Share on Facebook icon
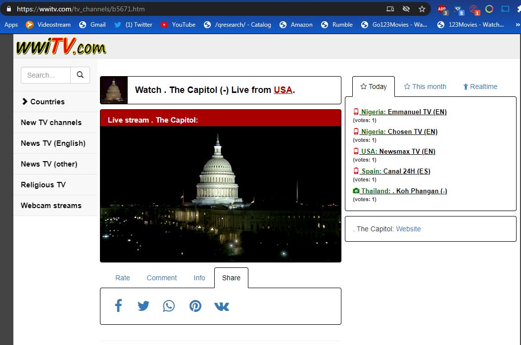521x345 pixels. point(118,306)
